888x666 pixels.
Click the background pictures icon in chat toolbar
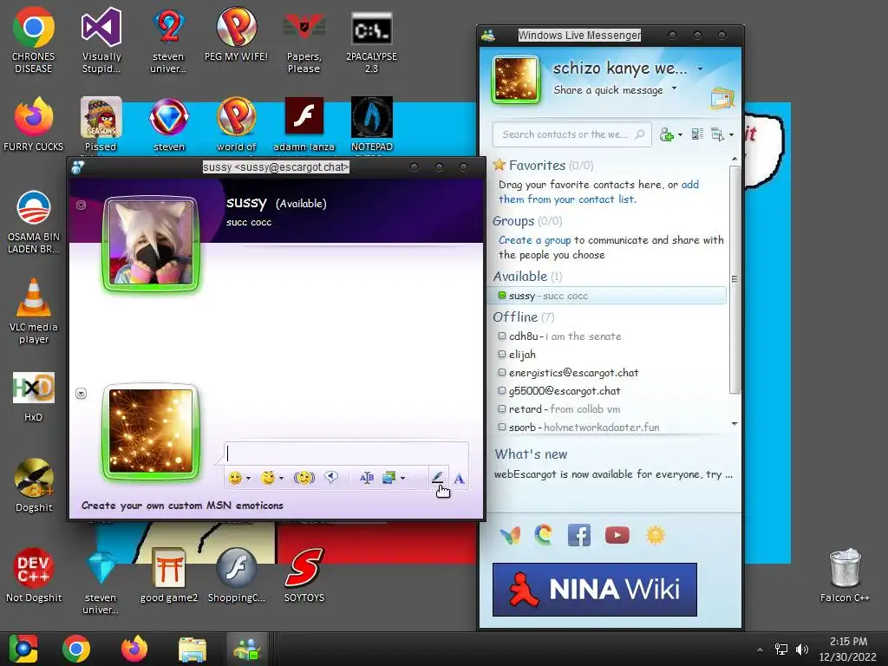tap(389, 478)
